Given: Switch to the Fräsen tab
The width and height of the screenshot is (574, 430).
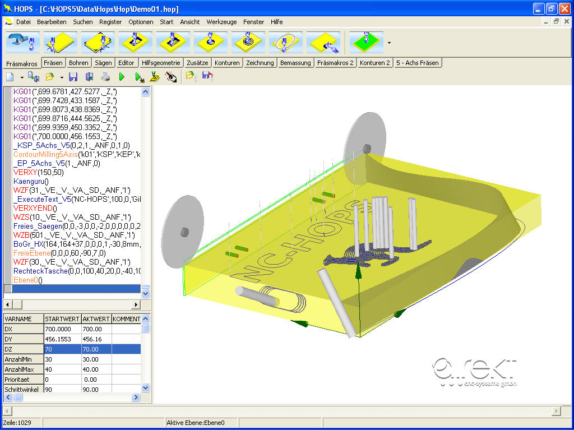Looking at the screenshot, I should [53, 63].
